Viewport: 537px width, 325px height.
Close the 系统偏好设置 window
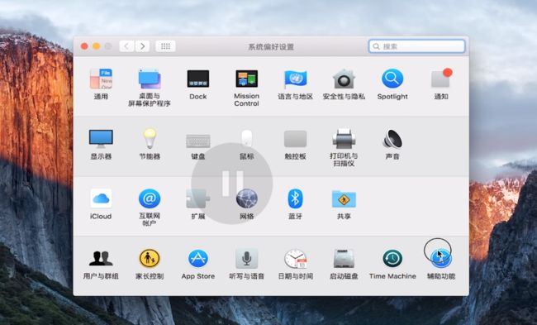(84, 46)
